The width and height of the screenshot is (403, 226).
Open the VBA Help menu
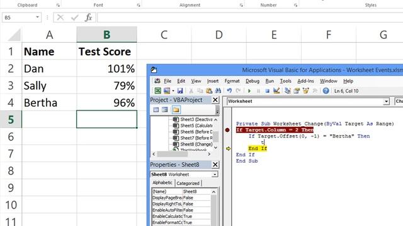coord(348,81)
